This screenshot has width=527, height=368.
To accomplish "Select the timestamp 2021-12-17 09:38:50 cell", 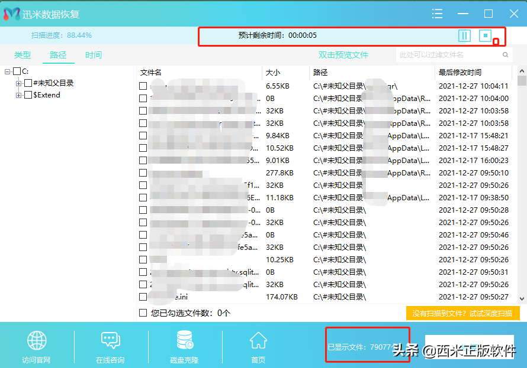I will pyautogui.click(x=474, y=198).
